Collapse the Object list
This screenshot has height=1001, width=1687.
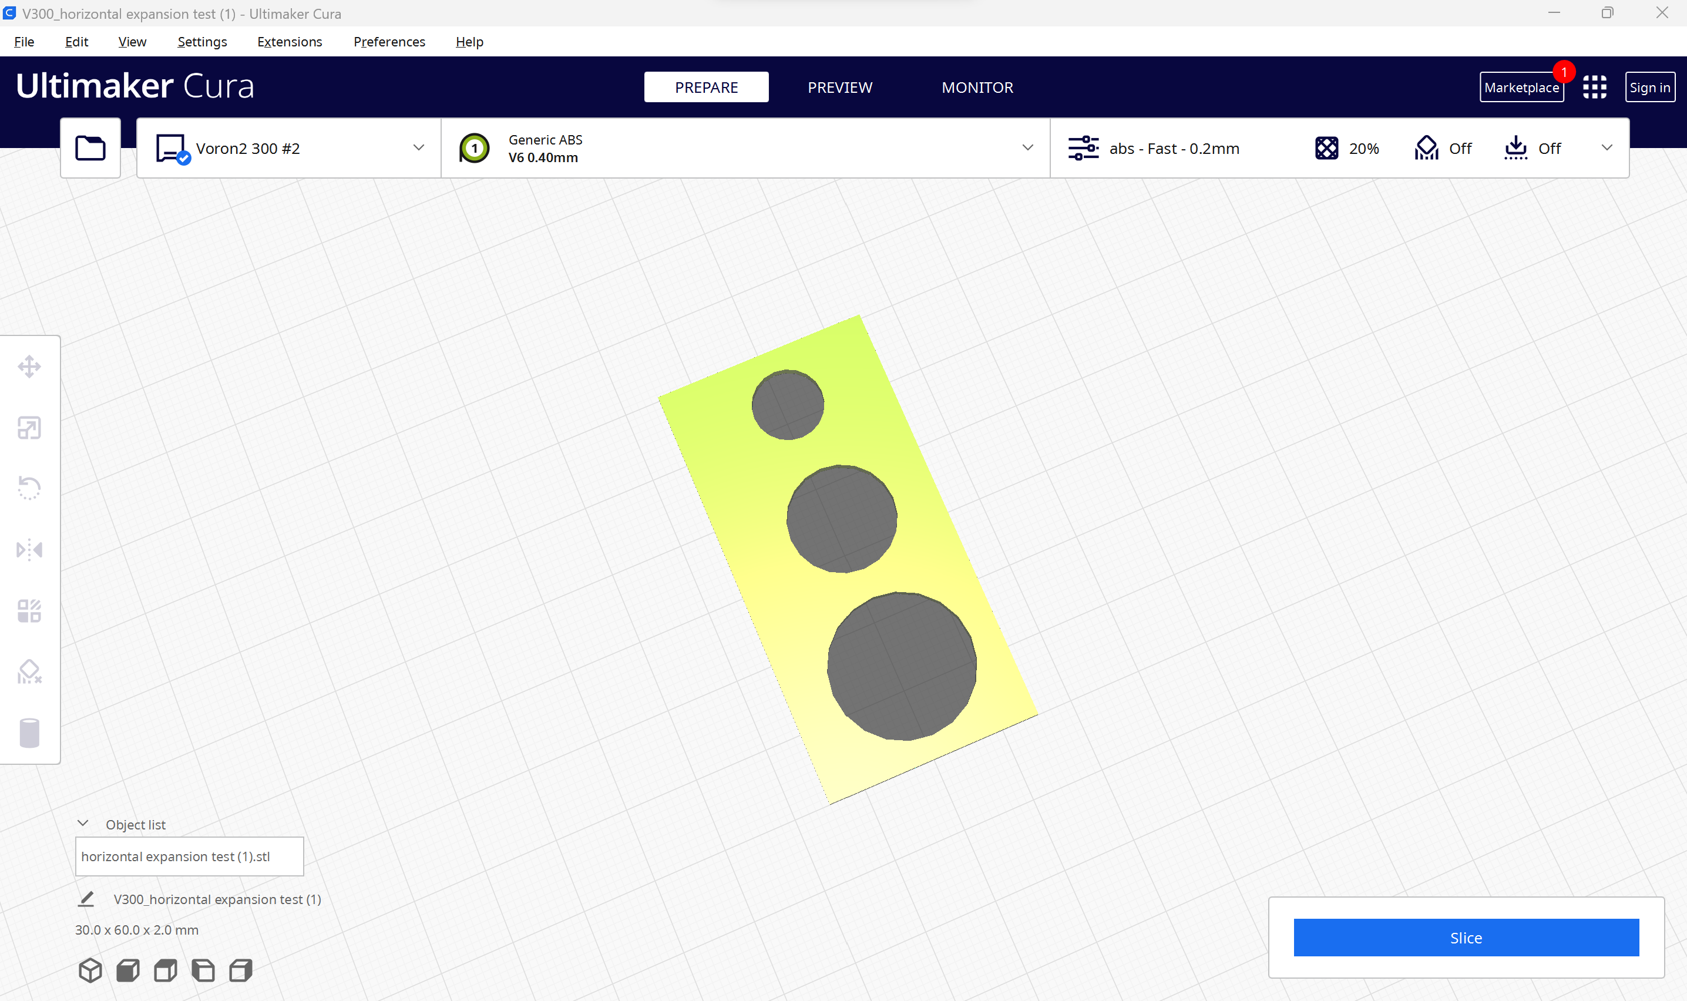pos(83,824)
